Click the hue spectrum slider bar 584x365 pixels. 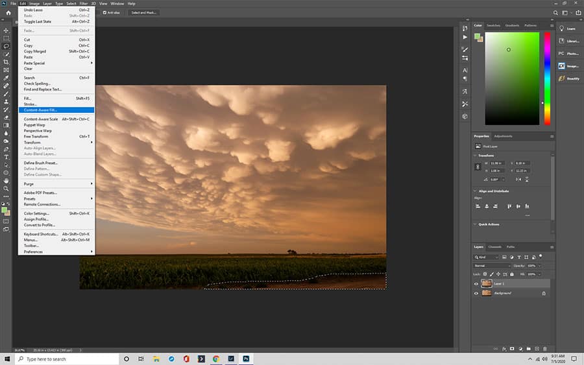[x=547, y=78]
